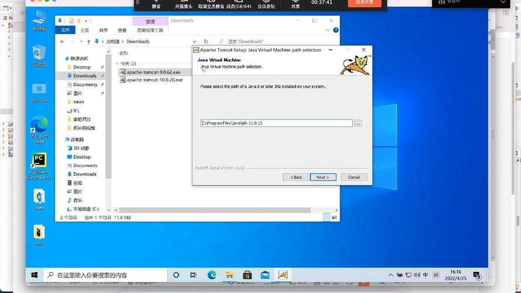Screen dimensions: 521x293
Task: Click the Recycle Bin desktop icon
Action: pos(39,53)
